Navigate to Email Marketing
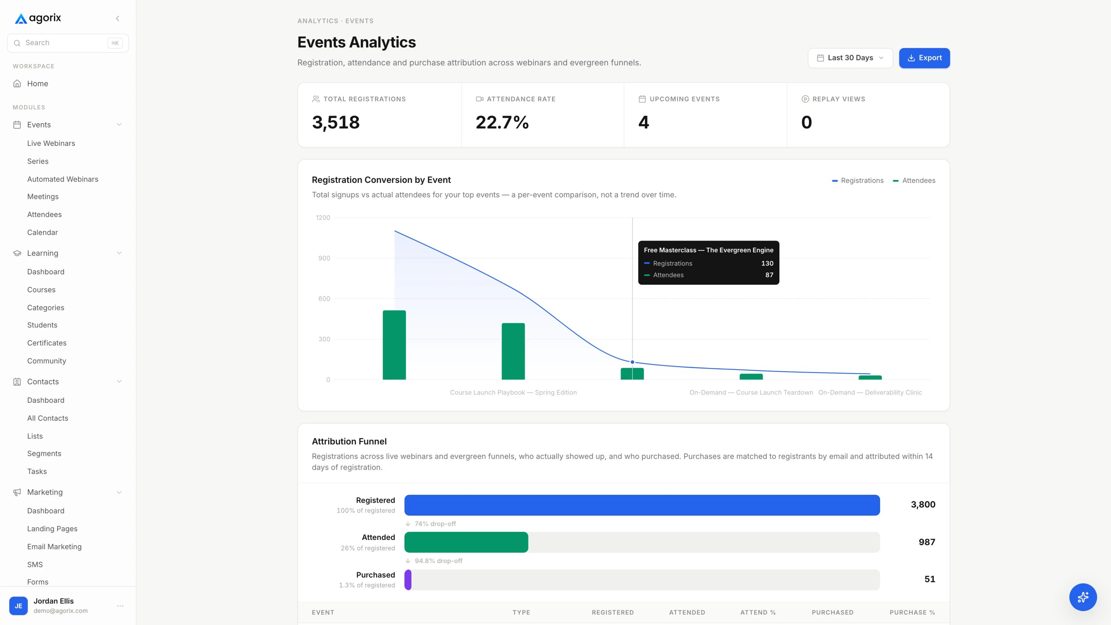 click(x=55, y=547)
